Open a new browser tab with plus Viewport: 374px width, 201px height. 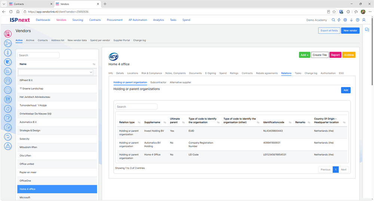(x=105, y=4)
